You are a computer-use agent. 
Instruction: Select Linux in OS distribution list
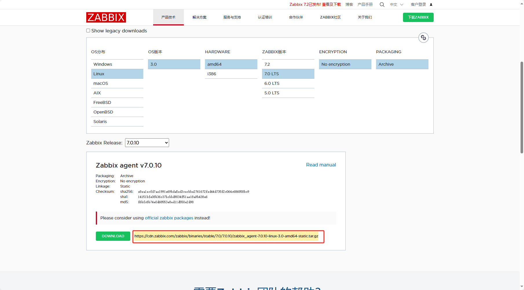tap(117, 74)
